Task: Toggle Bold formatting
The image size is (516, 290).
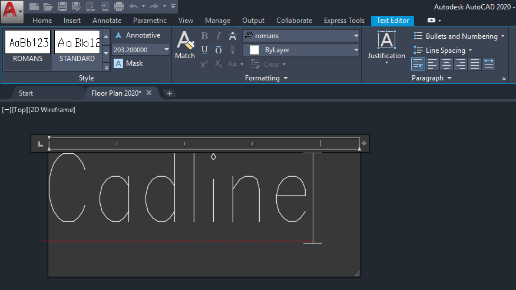Action: point(204,36)
